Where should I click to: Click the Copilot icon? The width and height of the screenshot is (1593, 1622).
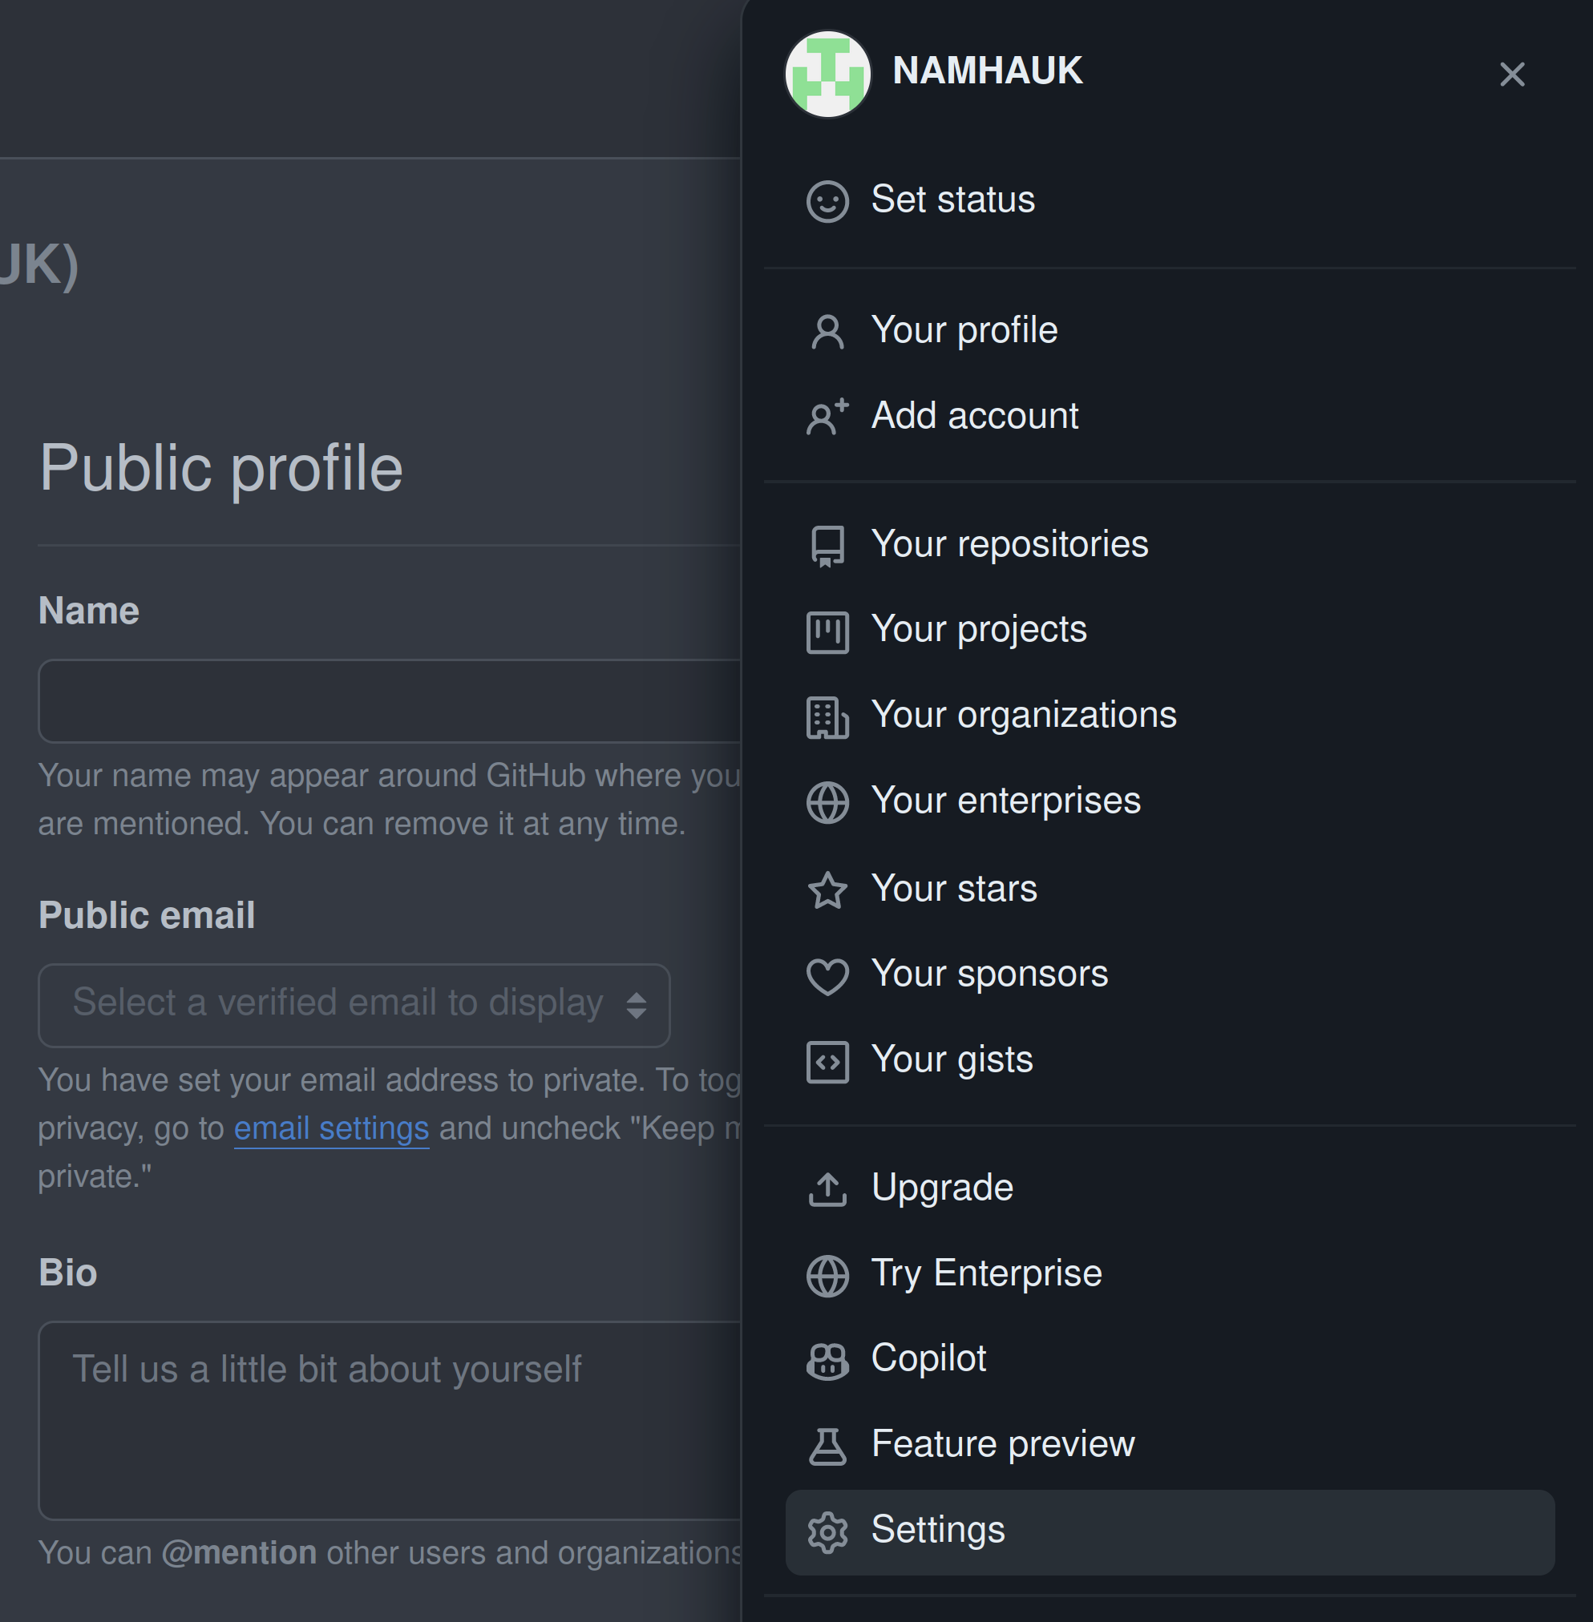tap(827, 1361)
